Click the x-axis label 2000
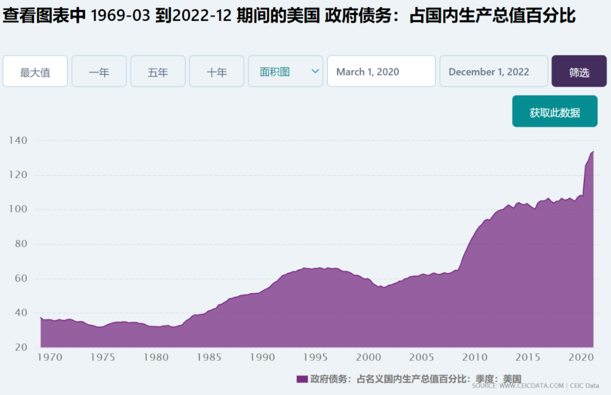 [369, 357]
